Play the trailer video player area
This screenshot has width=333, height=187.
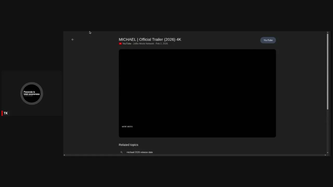click(x=197, y=93)
